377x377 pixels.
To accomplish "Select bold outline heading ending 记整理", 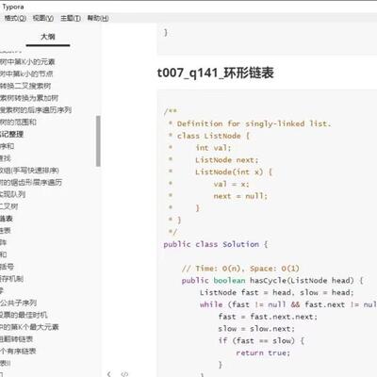I will (11, 134).
